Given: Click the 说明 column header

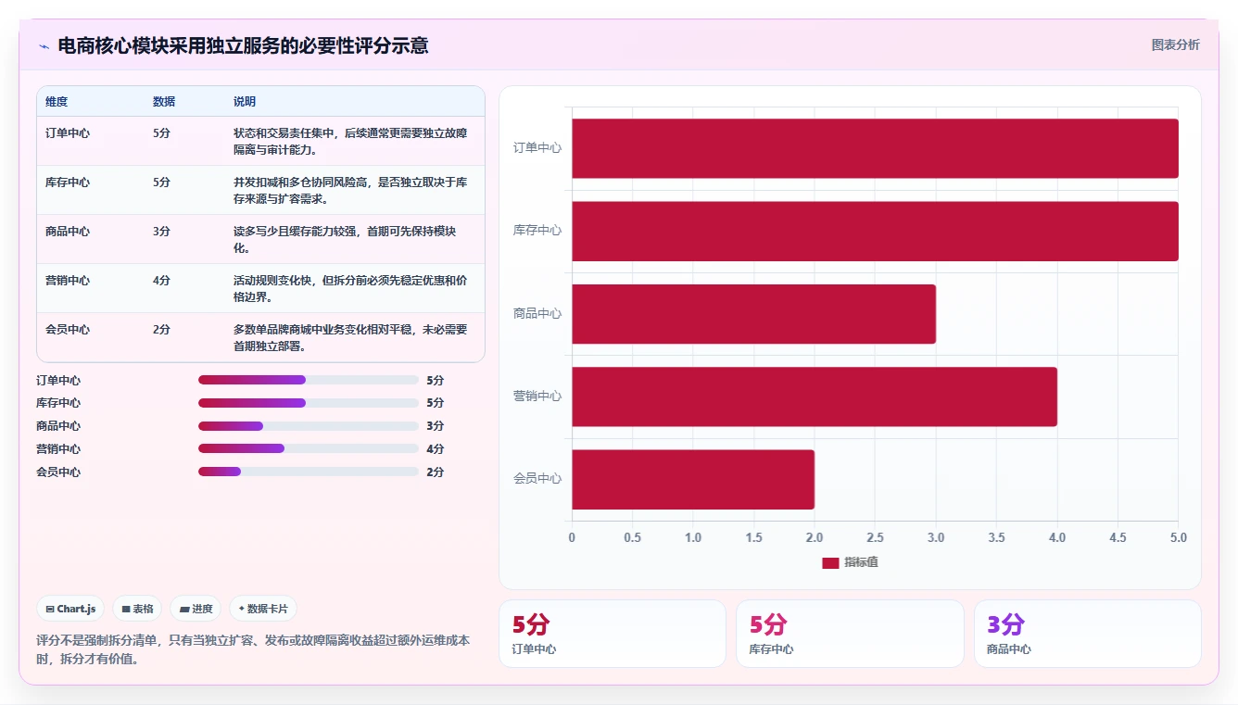Looking at the screenshot, I should coord(245,102).
